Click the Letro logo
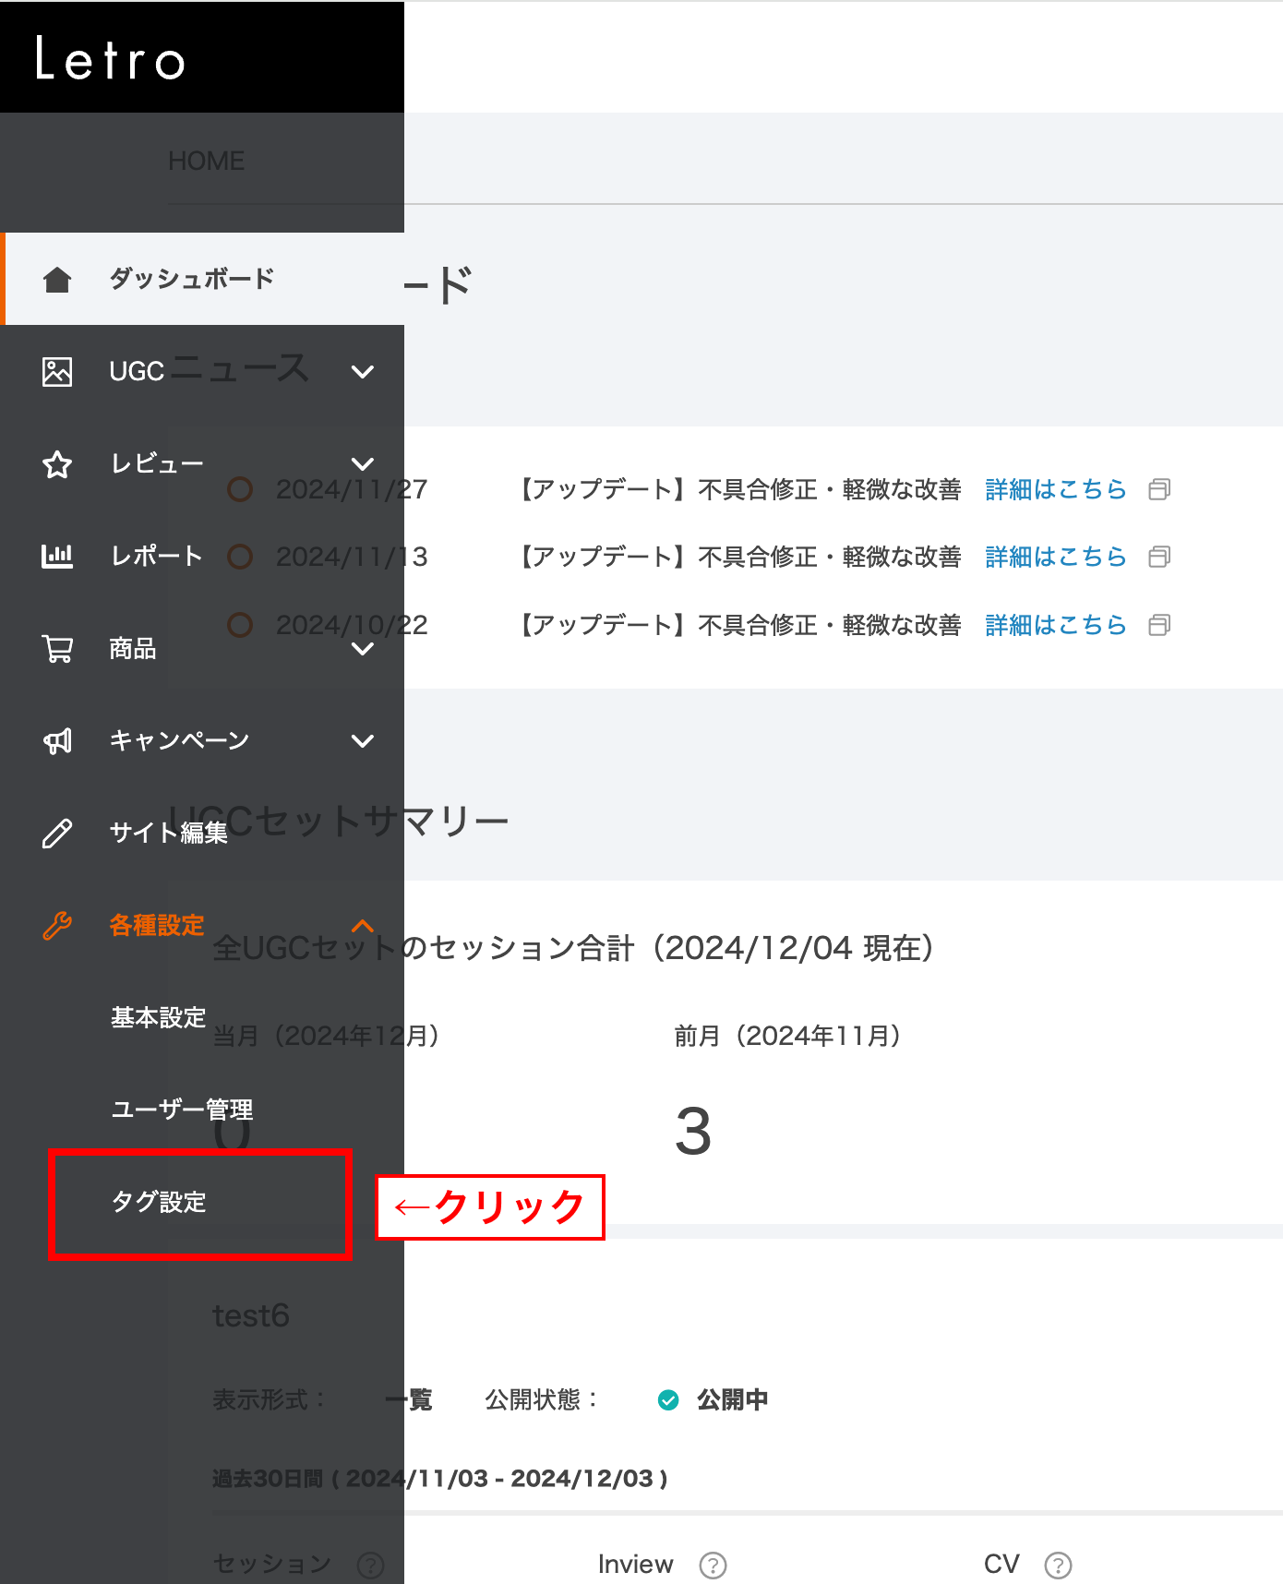 tap(111, 59)
